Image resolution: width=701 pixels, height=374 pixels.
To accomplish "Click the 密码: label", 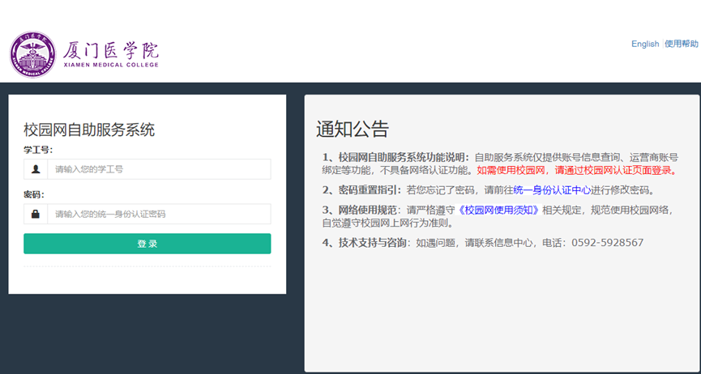I will (33, 195).
